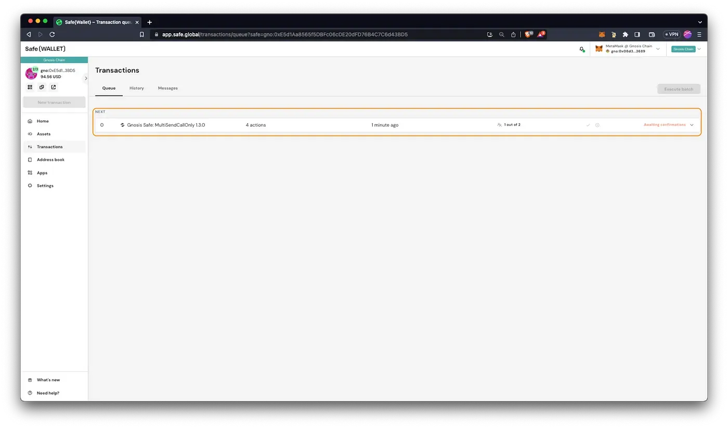Image resolution: width=728 pixels, height=428 pixels.
Task: Click the Settings gear icon in sidebar
Action: 30,185
